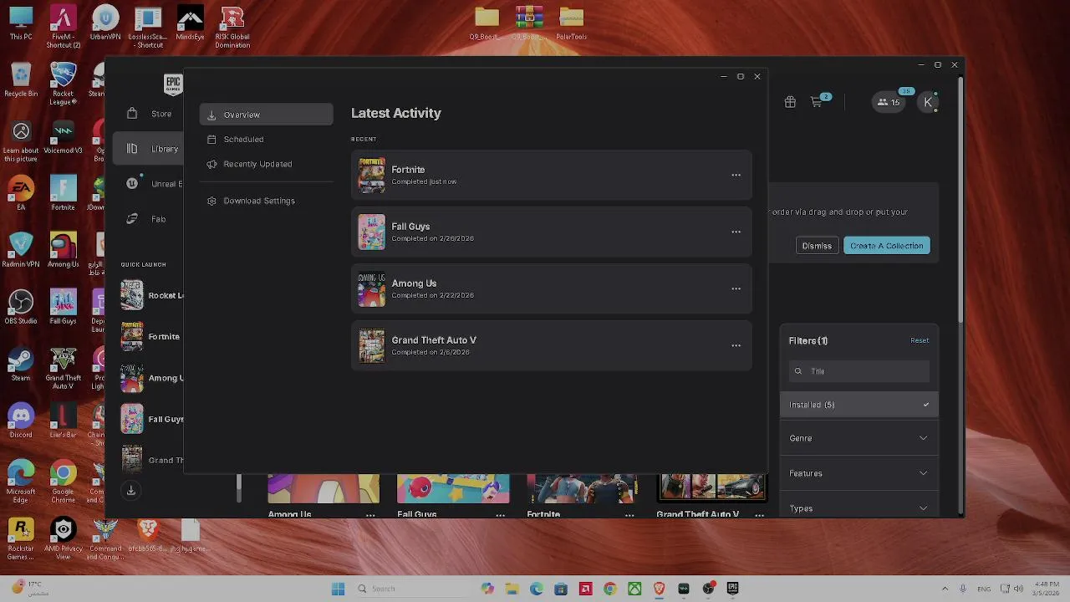Click the Grand Theft Auto V library thumbnail
The height and width of the screenshot is (602, 1070).
coord(711,488)
